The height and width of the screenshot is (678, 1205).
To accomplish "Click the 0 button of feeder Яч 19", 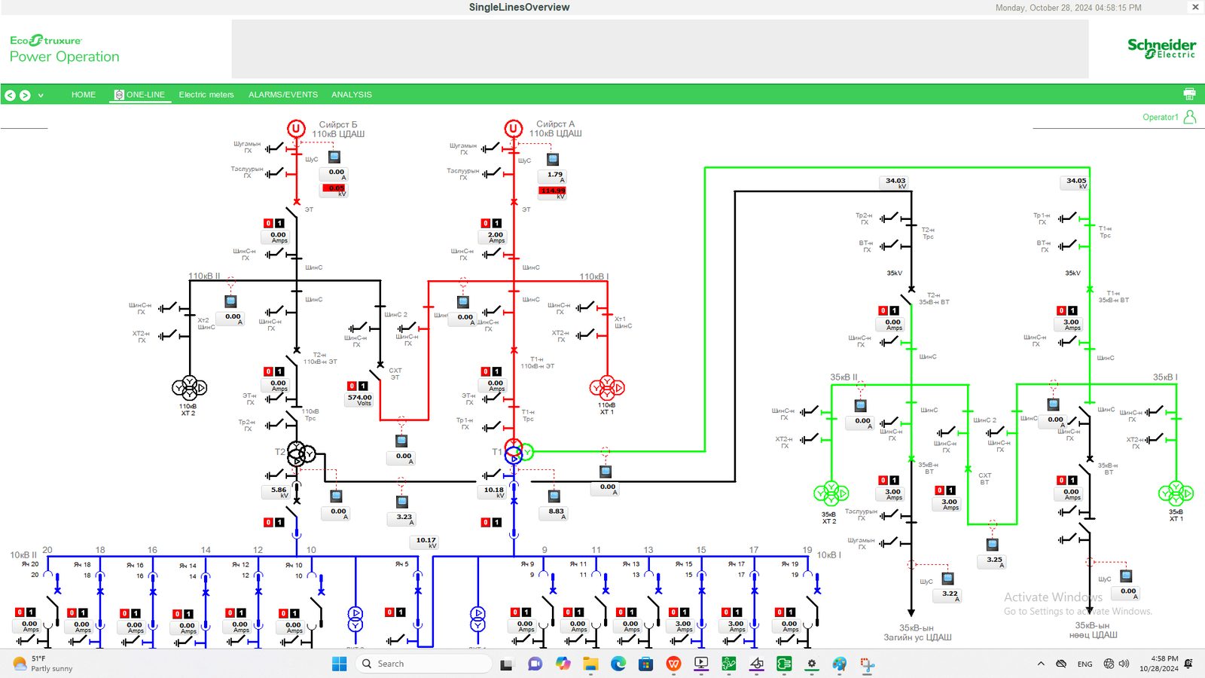I will pos(779,612).
